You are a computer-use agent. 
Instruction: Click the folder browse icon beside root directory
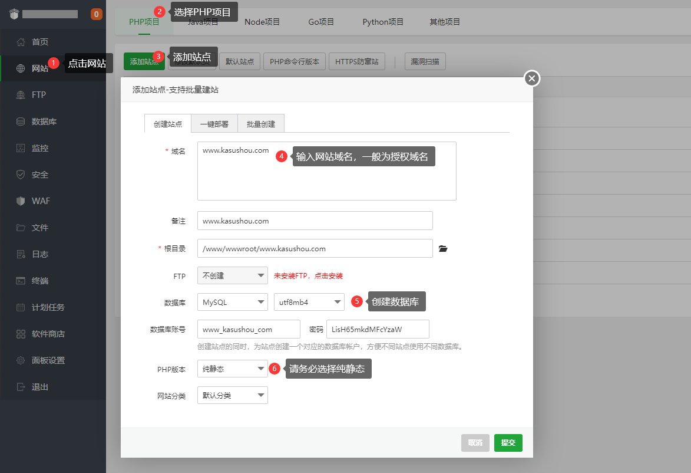[444, 249]
